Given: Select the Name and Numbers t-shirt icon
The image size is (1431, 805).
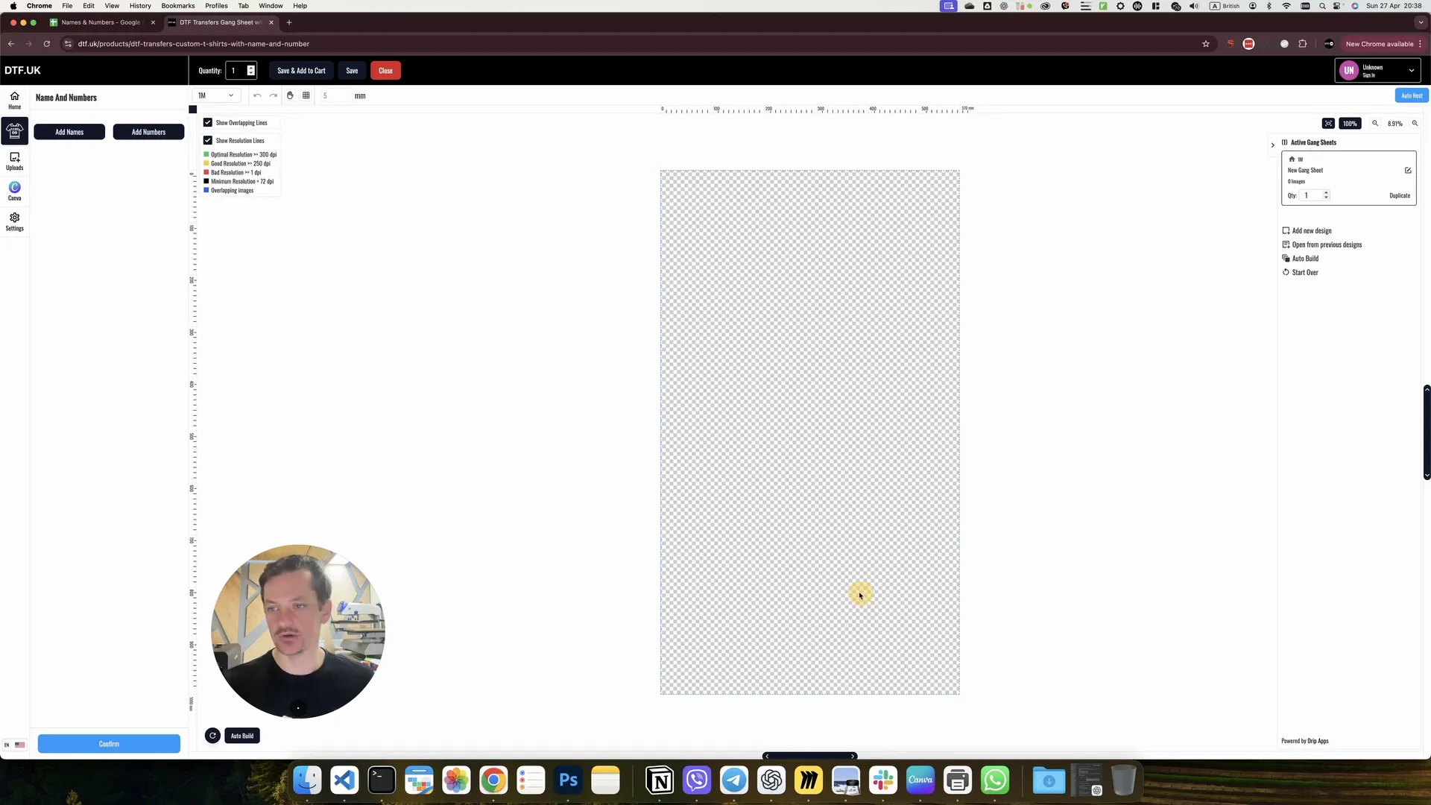Looking at the screenshot, I should [x=14, y=130].
